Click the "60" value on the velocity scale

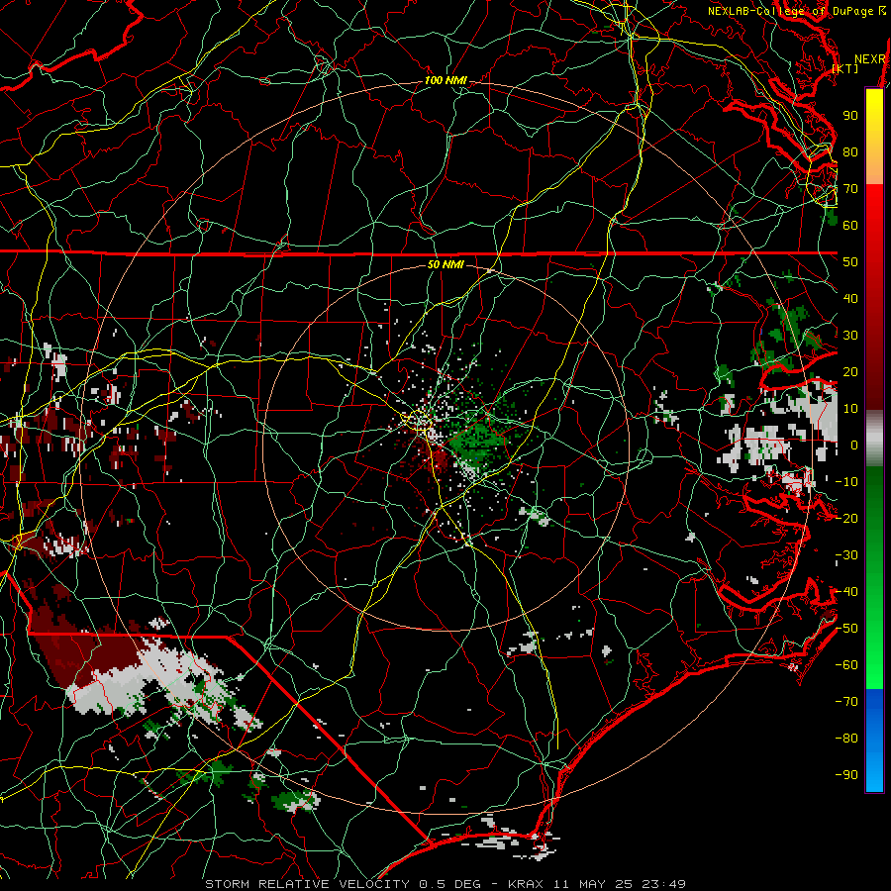(x=850, y=226)
